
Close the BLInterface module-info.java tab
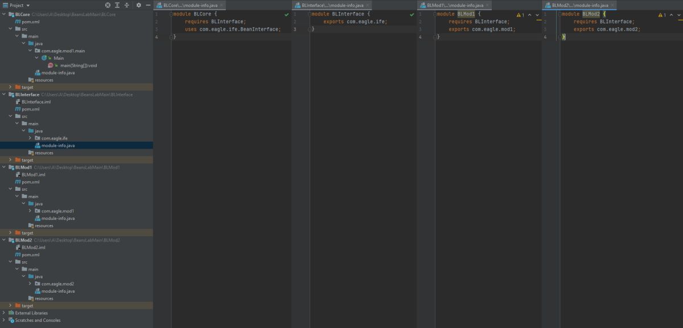tap(368, 5)
